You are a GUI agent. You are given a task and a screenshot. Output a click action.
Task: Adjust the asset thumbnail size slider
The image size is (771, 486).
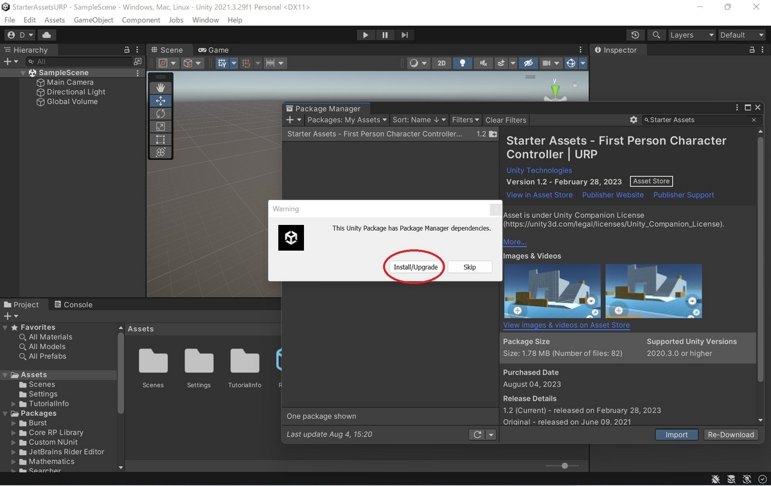click(x=564, y=465)
